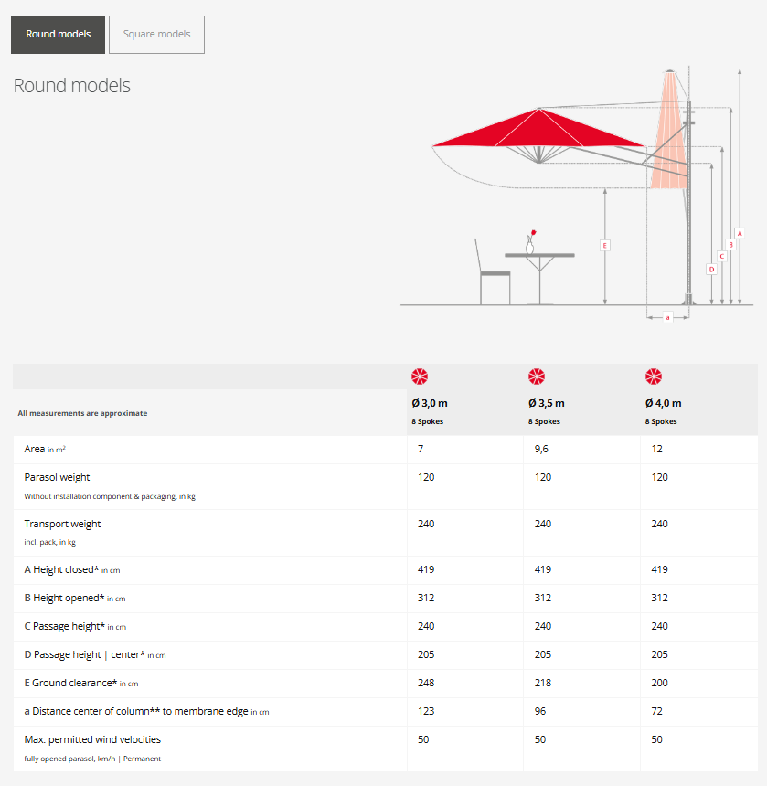Select the Round models tab
Image resolution: width=767 pixels, height=786 pixels.
(x=58, y=35)
